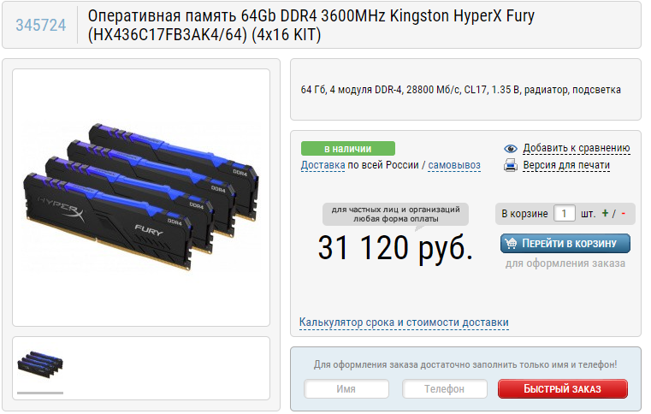Screen dimensions: 651x414
Task: Click the cart icon on Перейти в корзину
Action: coord(511,243)
